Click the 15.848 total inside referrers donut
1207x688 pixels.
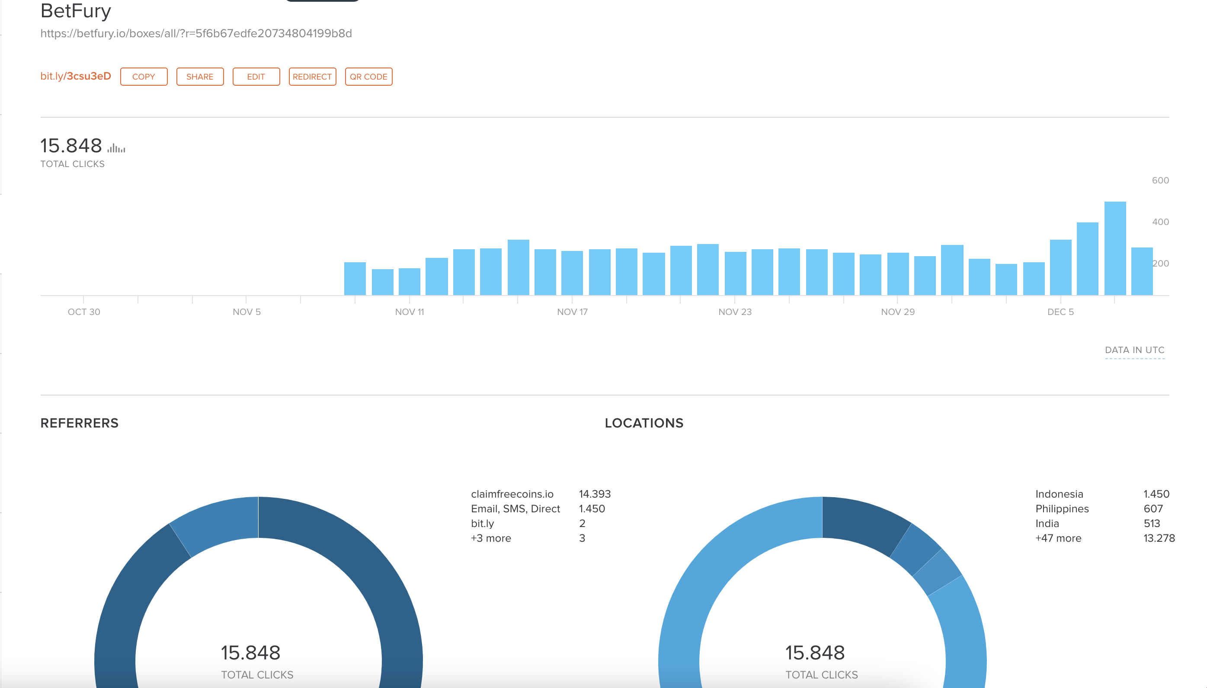click(250, 653)
